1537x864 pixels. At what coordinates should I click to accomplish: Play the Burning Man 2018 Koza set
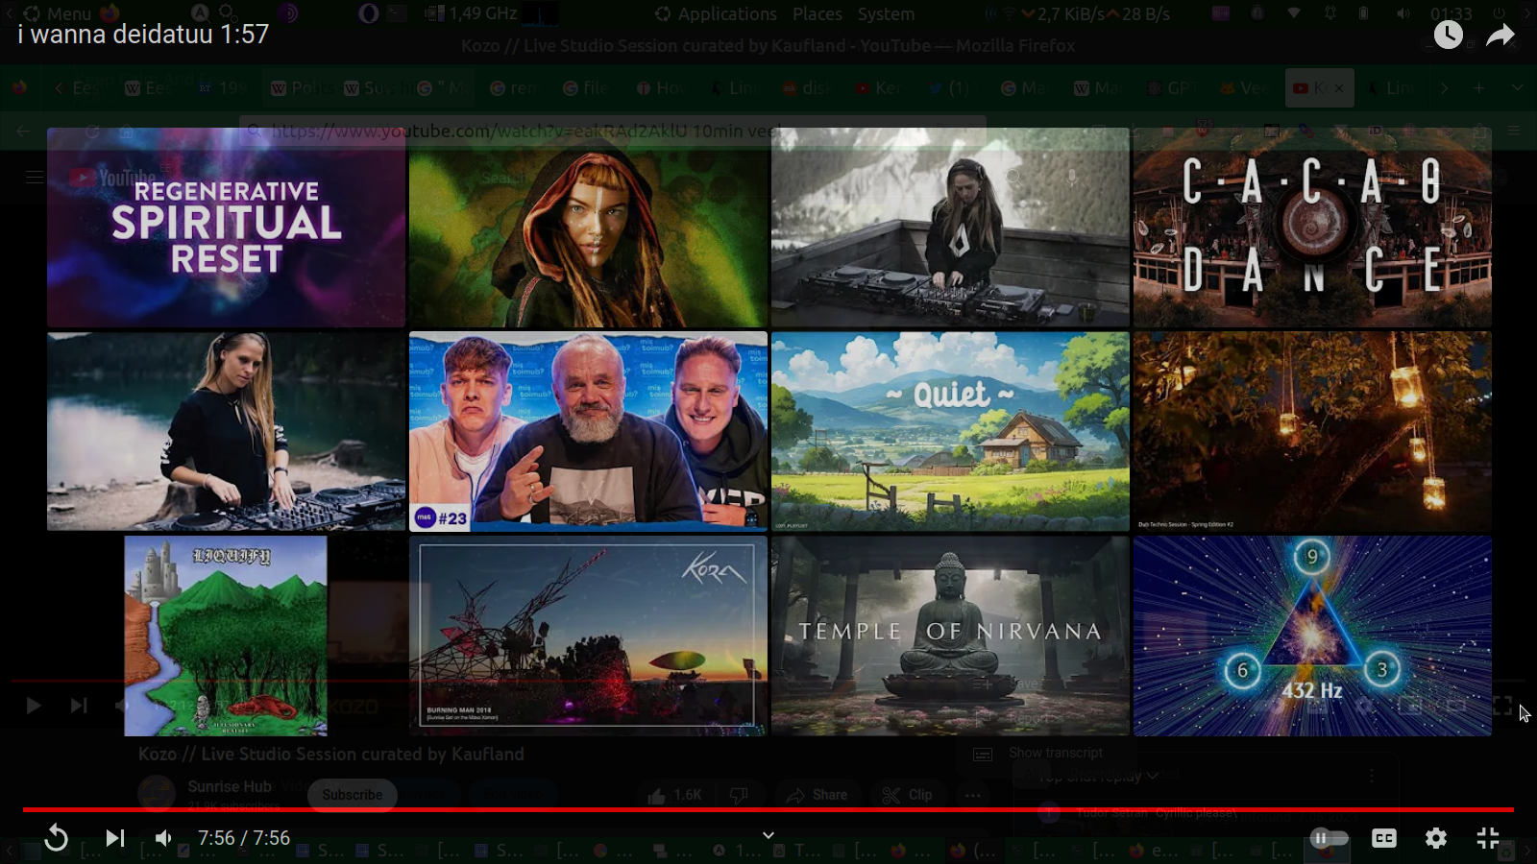588,636
